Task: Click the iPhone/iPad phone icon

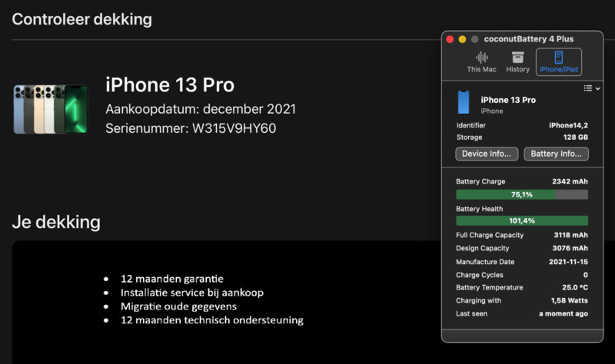Action: [x=559, y=57]
